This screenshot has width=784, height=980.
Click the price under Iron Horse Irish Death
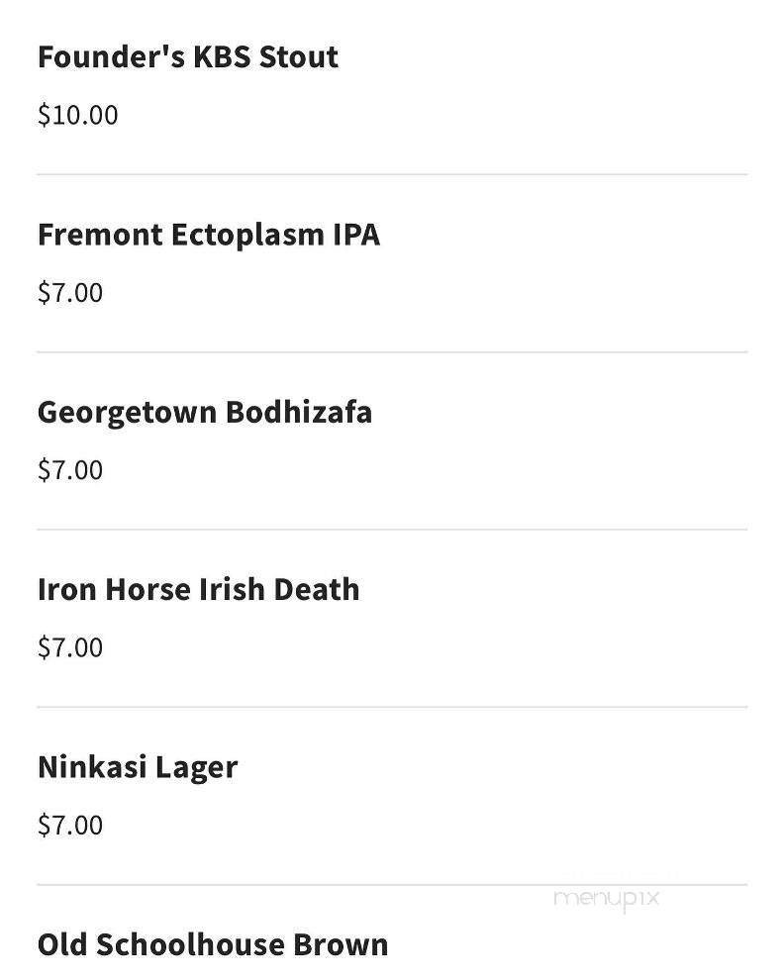70,647
